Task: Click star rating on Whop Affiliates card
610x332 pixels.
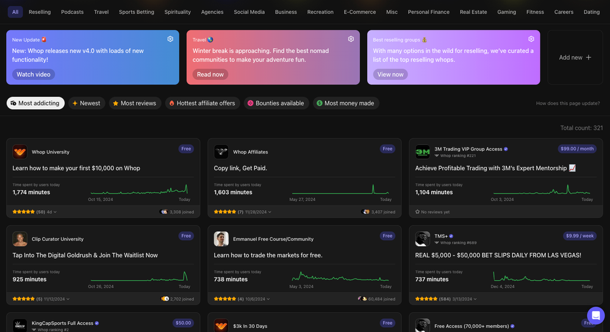Action: [x=225, y=212]
